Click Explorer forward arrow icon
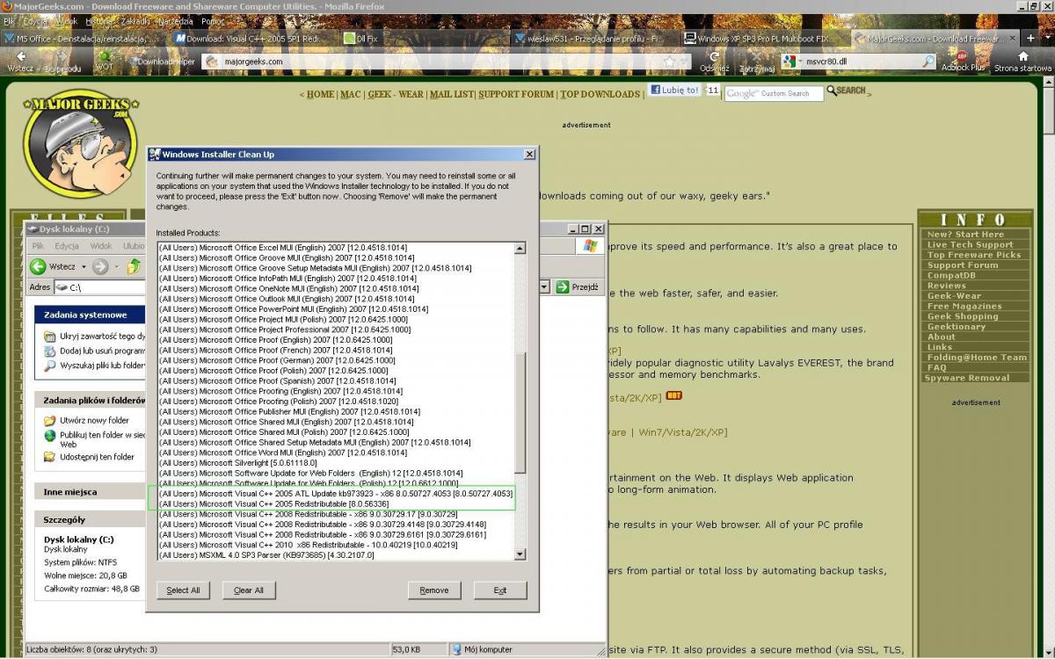The height and width of the screenshot is (659, 1055). (x=100, y=266)
